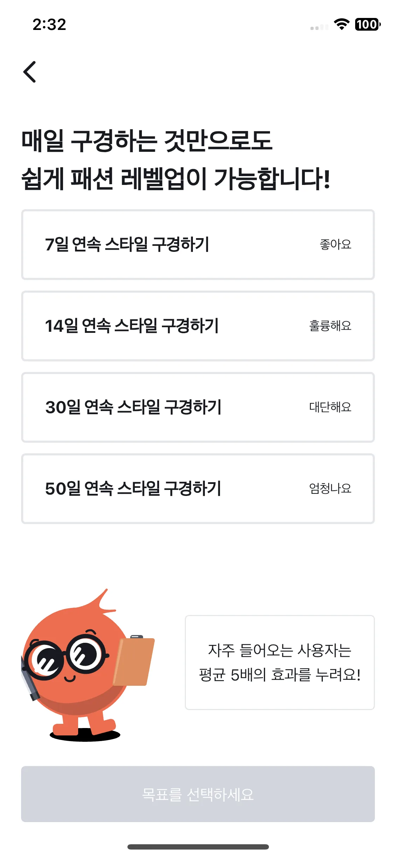Click the 좋아요 label on the 7-day card

[x=335, y=244]
